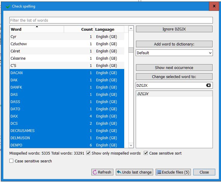Select the word Czluchow in list
The width and height of the screenshot is (221, 182).
pos(67,44)
